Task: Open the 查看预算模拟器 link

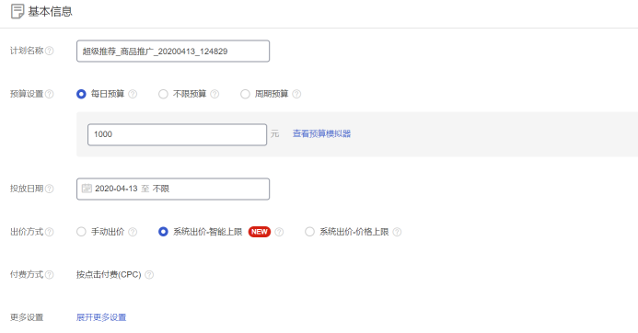Action: pos(321,133)
